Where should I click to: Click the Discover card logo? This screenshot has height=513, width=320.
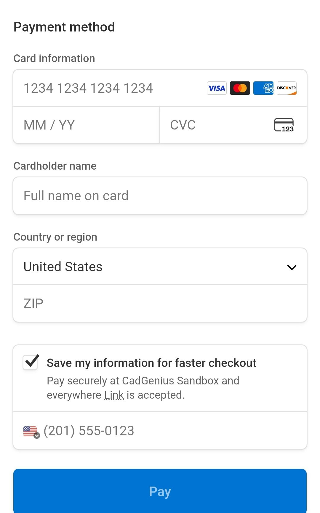point(287,88)
